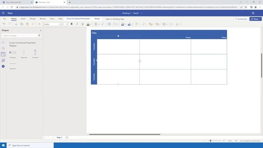Collapse the Shapes panel
This screenshot has height=148, width=263.
click(x=41, y=30)
